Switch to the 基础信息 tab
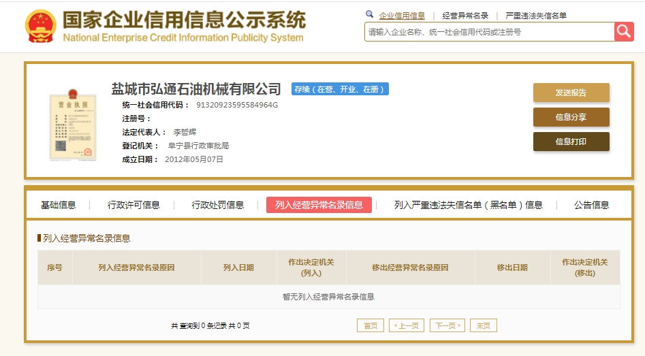 [x=59, y=205]
